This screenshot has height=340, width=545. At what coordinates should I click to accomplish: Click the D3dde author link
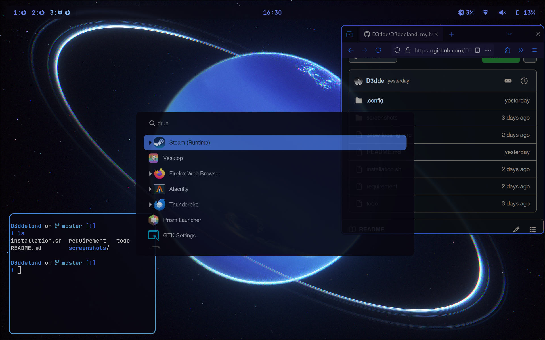375,81
